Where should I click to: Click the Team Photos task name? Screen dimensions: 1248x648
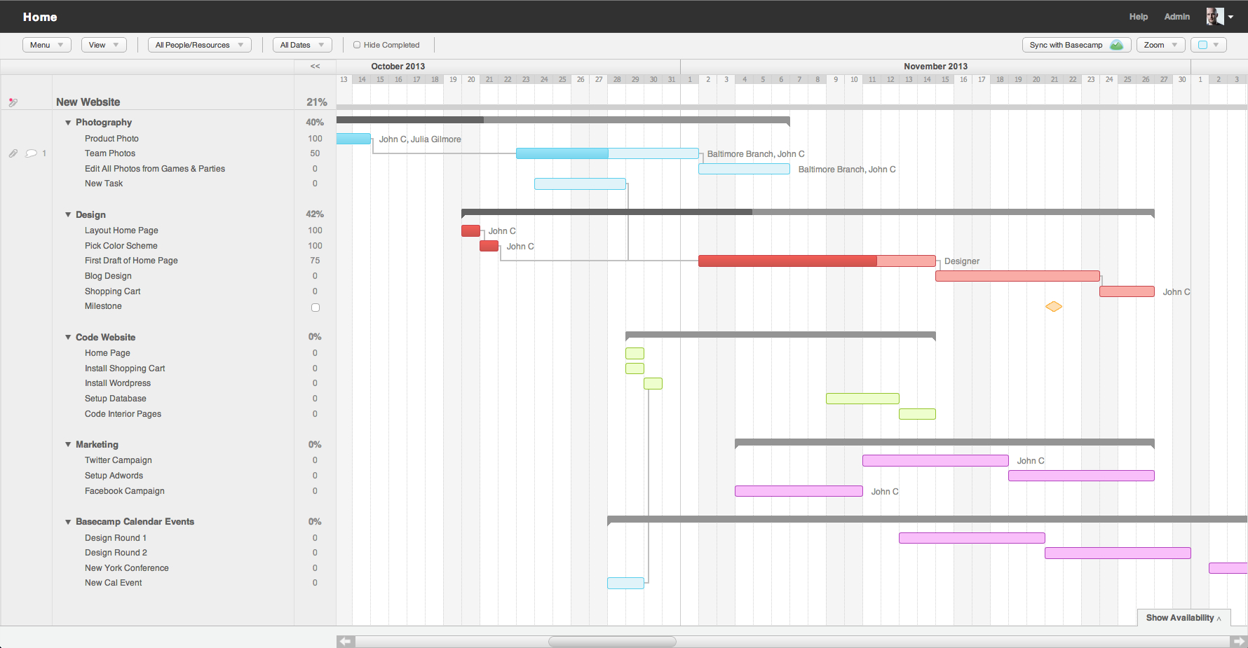[x=110, y=153]
